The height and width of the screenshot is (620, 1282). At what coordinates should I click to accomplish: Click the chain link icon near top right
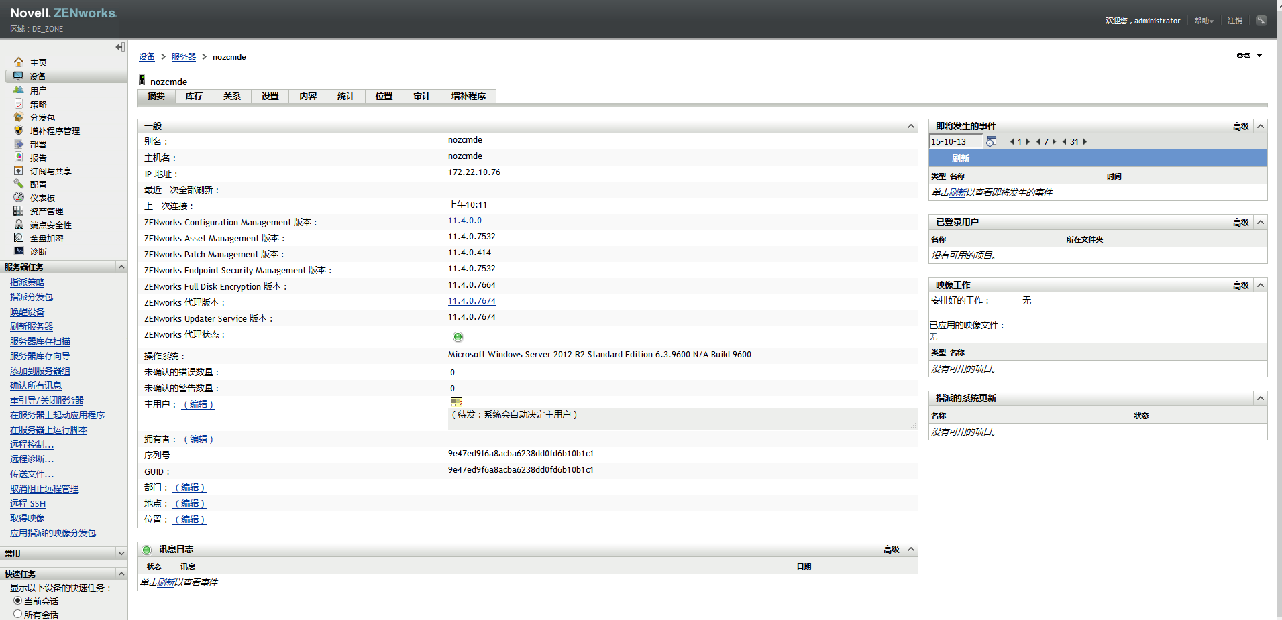coord(1244,56)
